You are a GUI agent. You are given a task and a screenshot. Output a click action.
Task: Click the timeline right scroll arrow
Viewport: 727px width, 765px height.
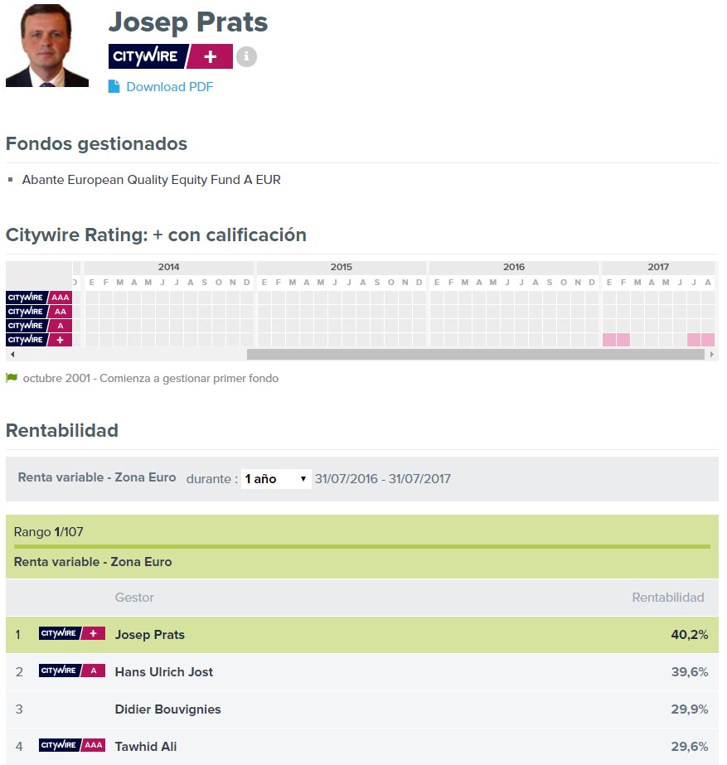pos(712,354)
